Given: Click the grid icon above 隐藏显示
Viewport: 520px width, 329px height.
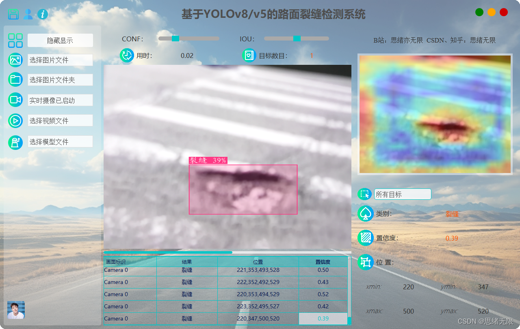Looking at the screenshot, I should [15, 40].
